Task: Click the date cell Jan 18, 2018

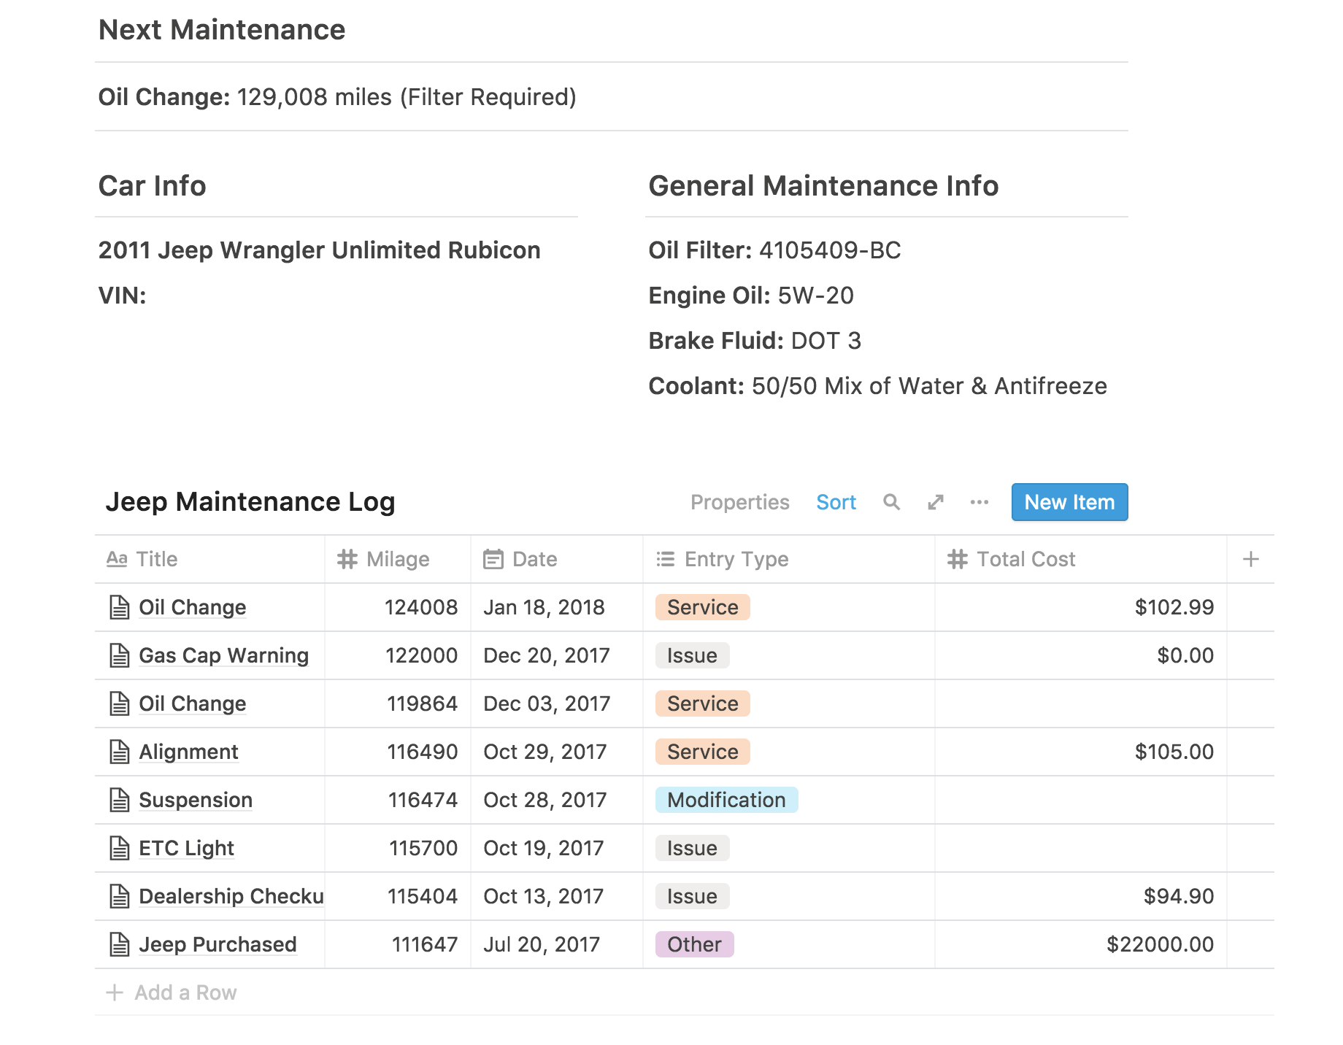Action: pos(557,607)
